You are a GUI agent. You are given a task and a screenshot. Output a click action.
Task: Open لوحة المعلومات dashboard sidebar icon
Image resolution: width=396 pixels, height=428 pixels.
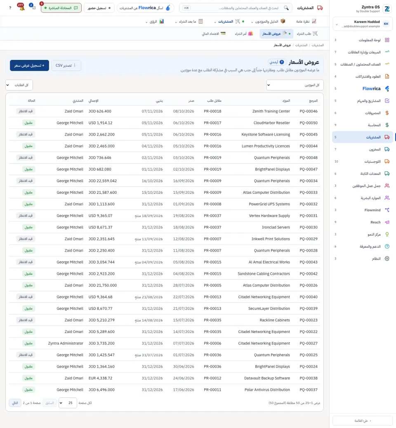pyautogui.click(x=387, y=40)
